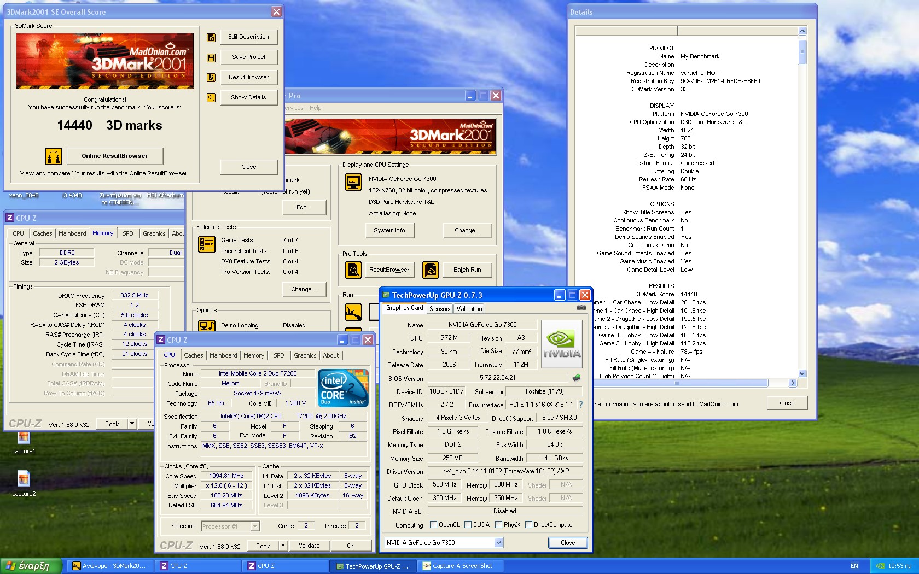919x574 pixels.
Task: Select the SPD tab in front CPU-Z
Action: click(279, 355)
